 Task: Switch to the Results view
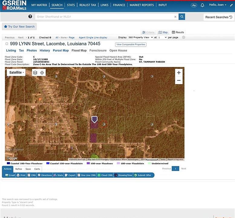[x=178, y=32]
